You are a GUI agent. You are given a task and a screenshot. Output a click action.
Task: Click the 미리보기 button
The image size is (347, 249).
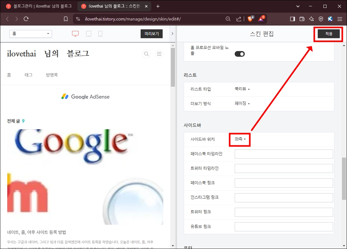[152, 34]
